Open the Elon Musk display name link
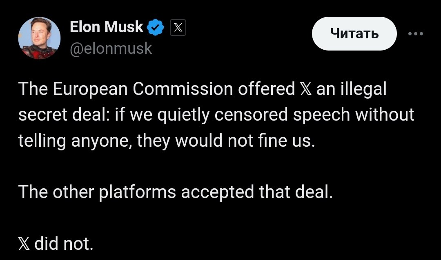The image size is (441, 260). [106, 27]
